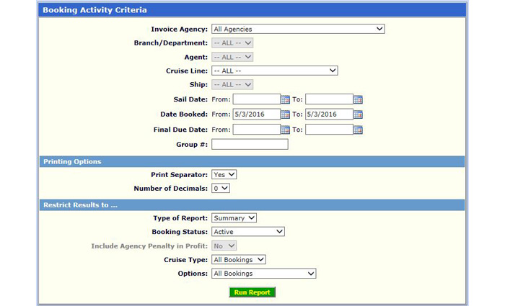Open calendar for Date Booked To

(358, 114)
